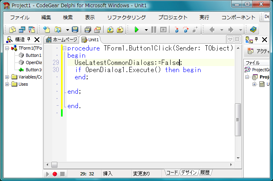273x181 pixels.
Task: Pin the 構造 panel
Action: 29,39
